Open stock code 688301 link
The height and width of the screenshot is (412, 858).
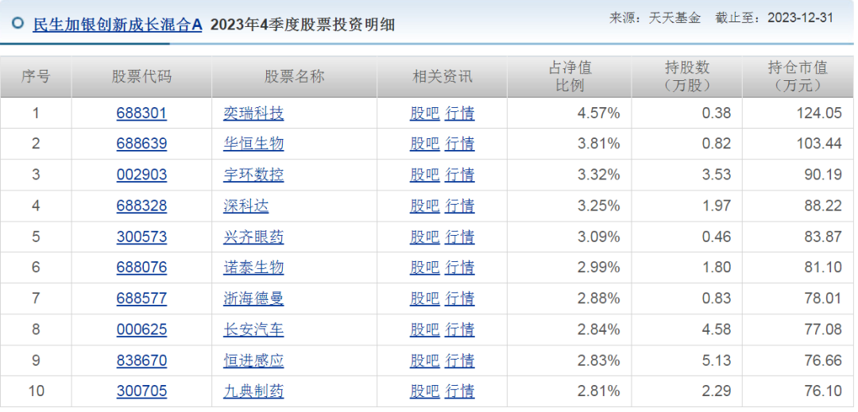[141, 113]
